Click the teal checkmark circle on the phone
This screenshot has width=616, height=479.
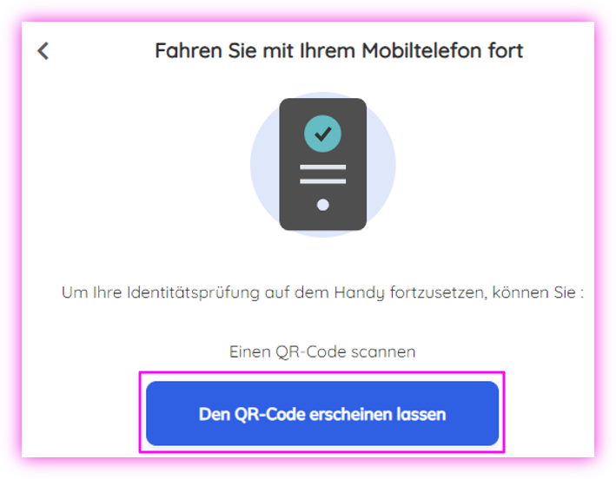click(322, 134)
